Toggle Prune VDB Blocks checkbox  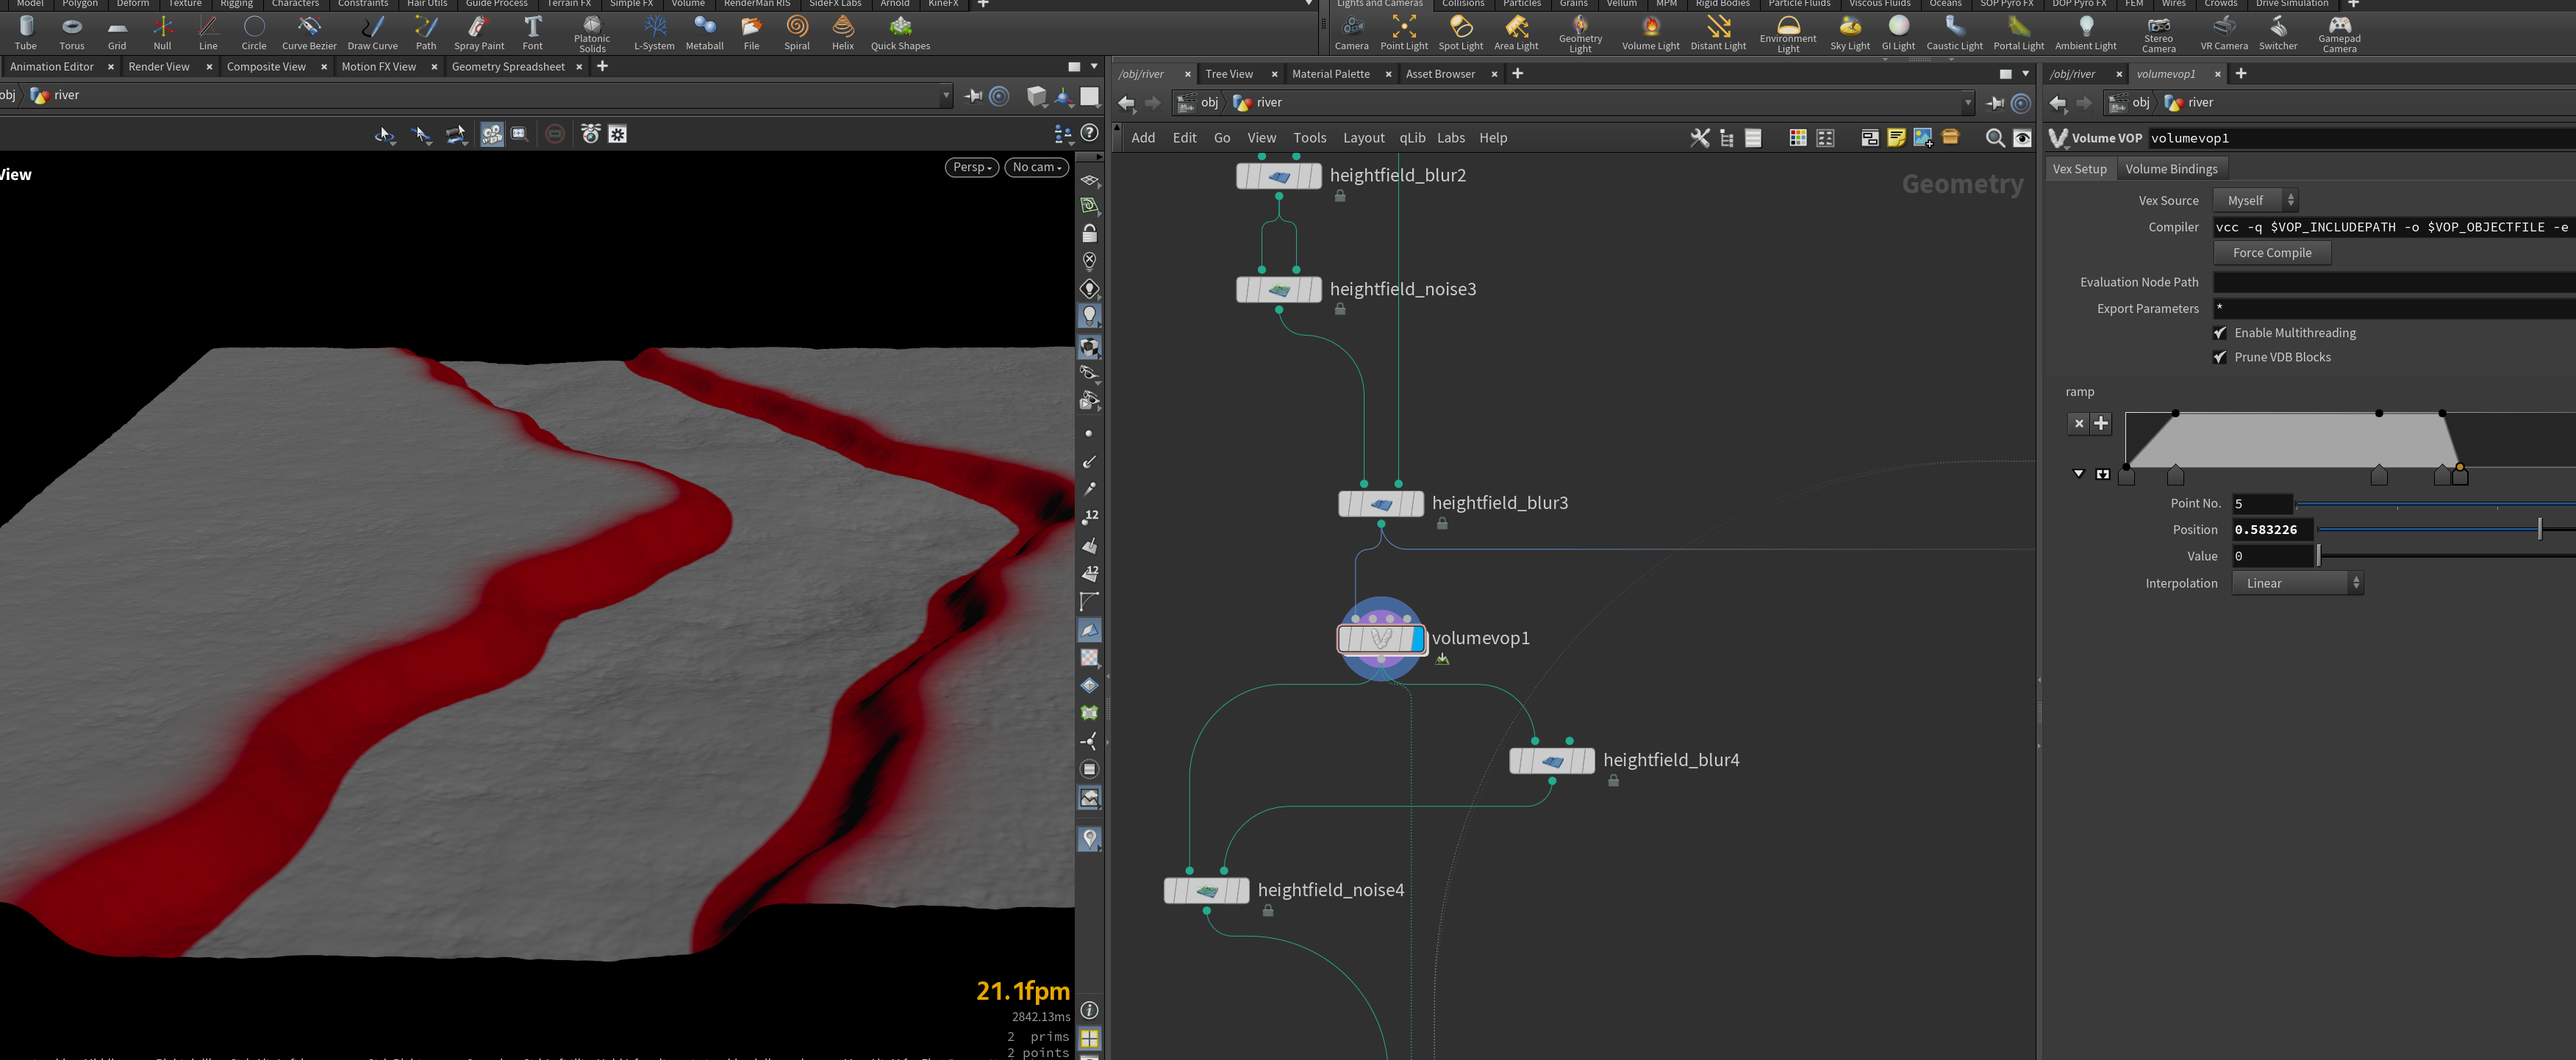pyautogui.click(x=2219, y=357)
